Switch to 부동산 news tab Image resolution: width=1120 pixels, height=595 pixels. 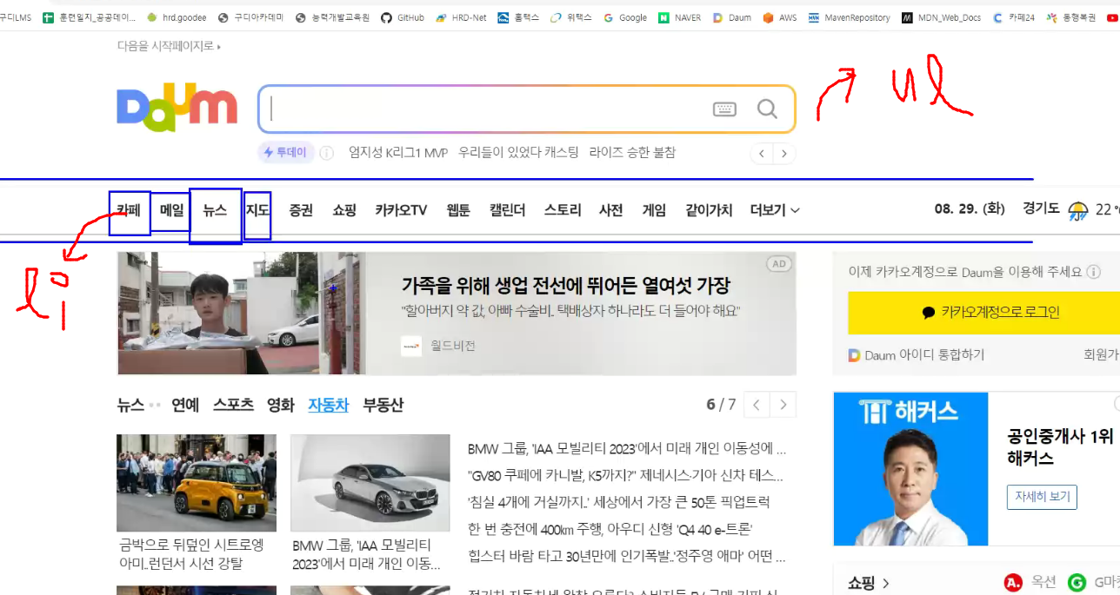point(383,405)
